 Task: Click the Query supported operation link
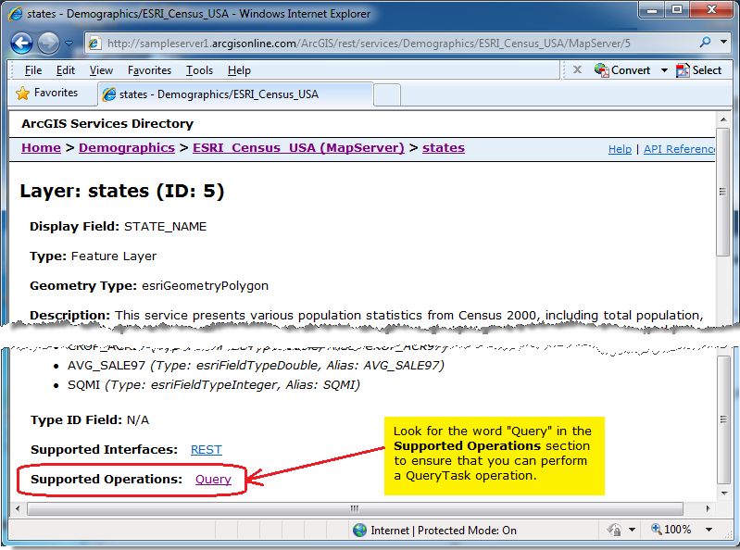[x=213, y=480]
